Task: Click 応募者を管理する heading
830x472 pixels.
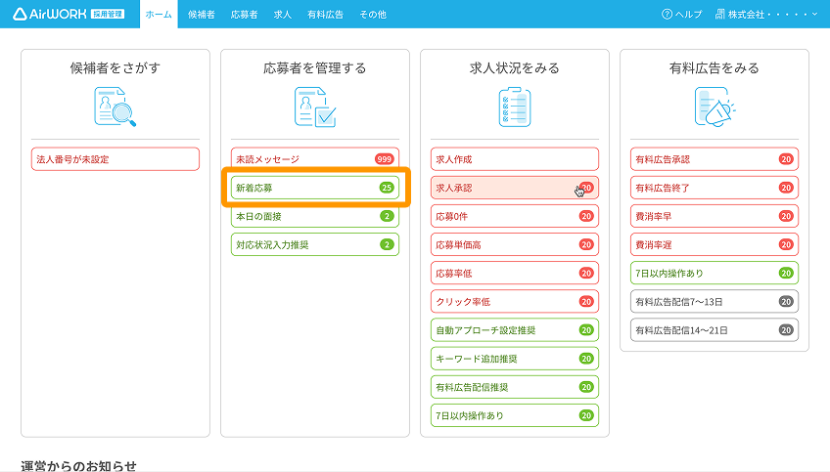Action: 315,68
